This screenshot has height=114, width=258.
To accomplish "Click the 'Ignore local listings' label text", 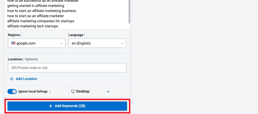I will 33,92.
